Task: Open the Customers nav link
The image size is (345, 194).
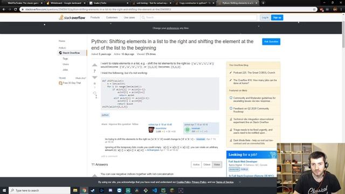Action: coord(112,17)
